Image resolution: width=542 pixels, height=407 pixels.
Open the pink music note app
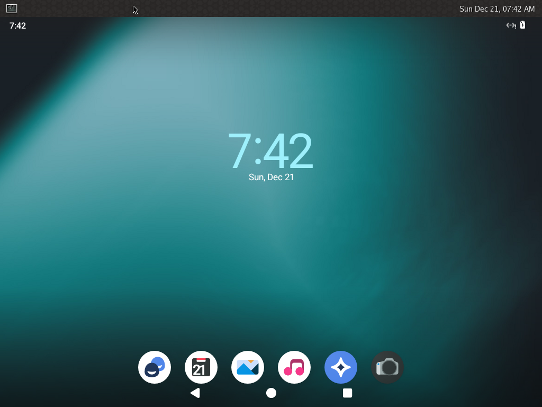coord(294,367)
